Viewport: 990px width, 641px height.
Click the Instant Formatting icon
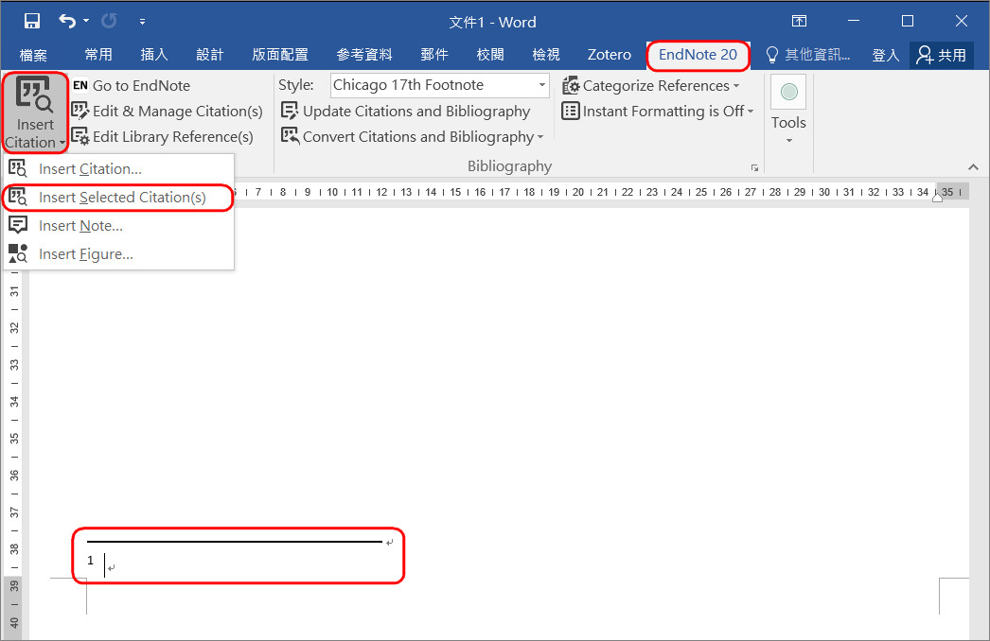tap(571, 111)
